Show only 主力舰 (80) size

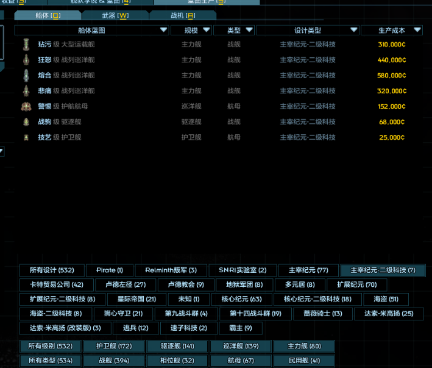tap(304, 346)
